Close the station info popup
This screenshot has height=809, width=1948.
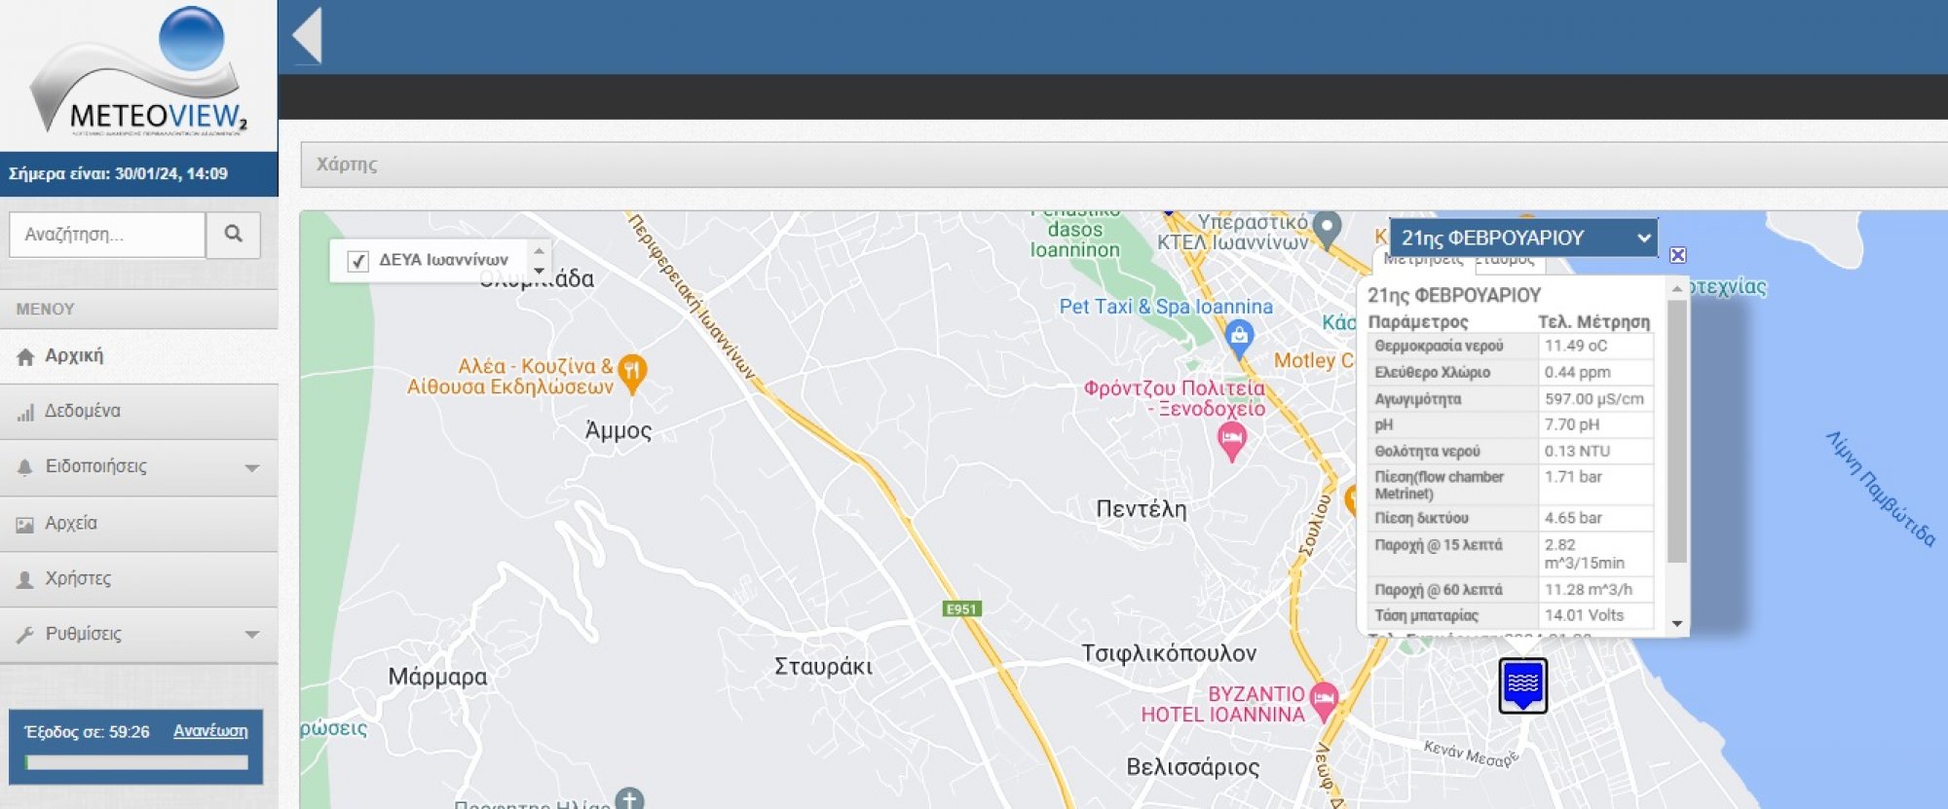(x=1677, y=255)
